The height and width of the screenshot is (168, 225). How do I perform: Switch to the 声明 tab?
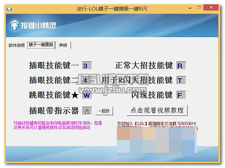63,45
